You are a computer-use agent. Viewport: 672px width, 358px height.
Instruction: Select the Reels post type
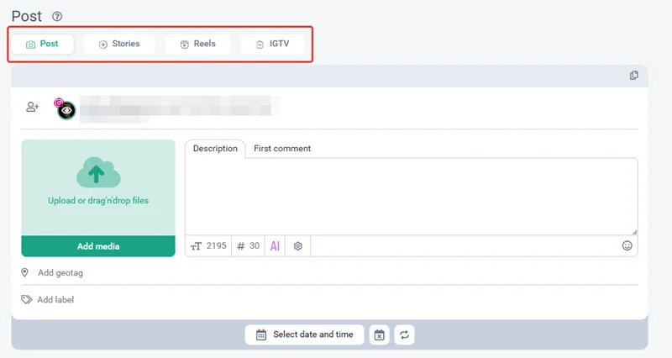click(x=197, y=44)
